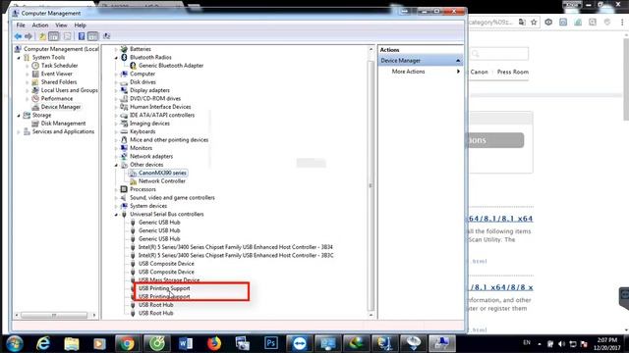The image size is (629, 353).
Task: Collapse the System Tools node
Action: (19, 58)
